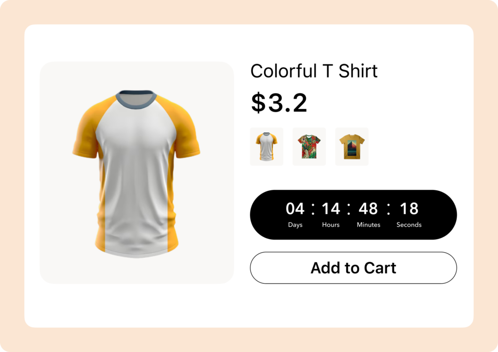Click the Hours label in the timer

(x=331, y=225)
